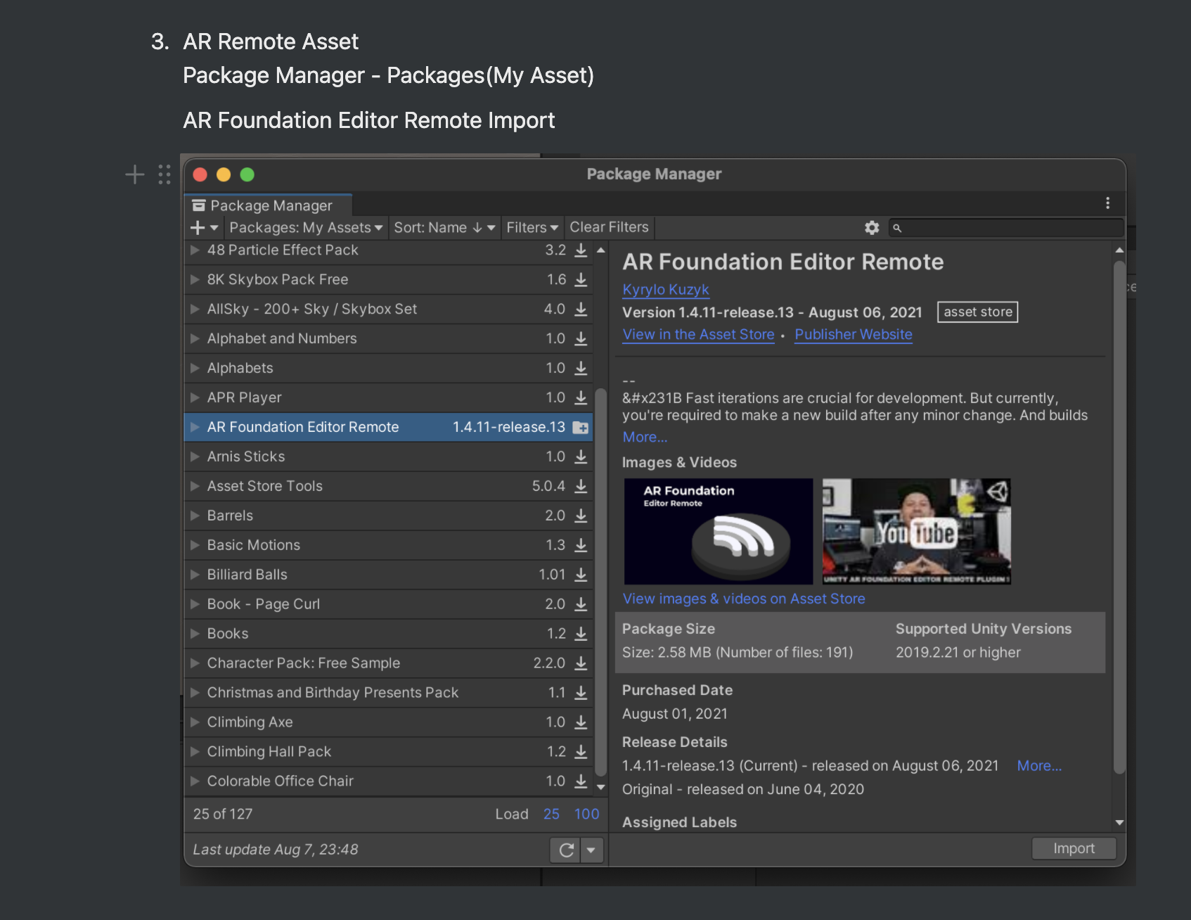
Task: Download the Books package
Action: point(581,634)
